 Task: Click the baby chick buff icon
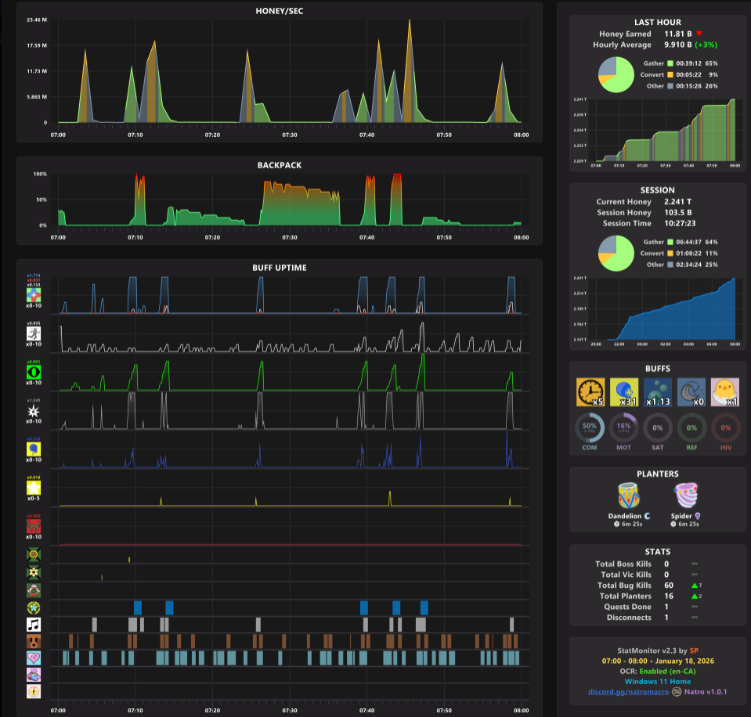pyautogui.click(x=724, y=392)
